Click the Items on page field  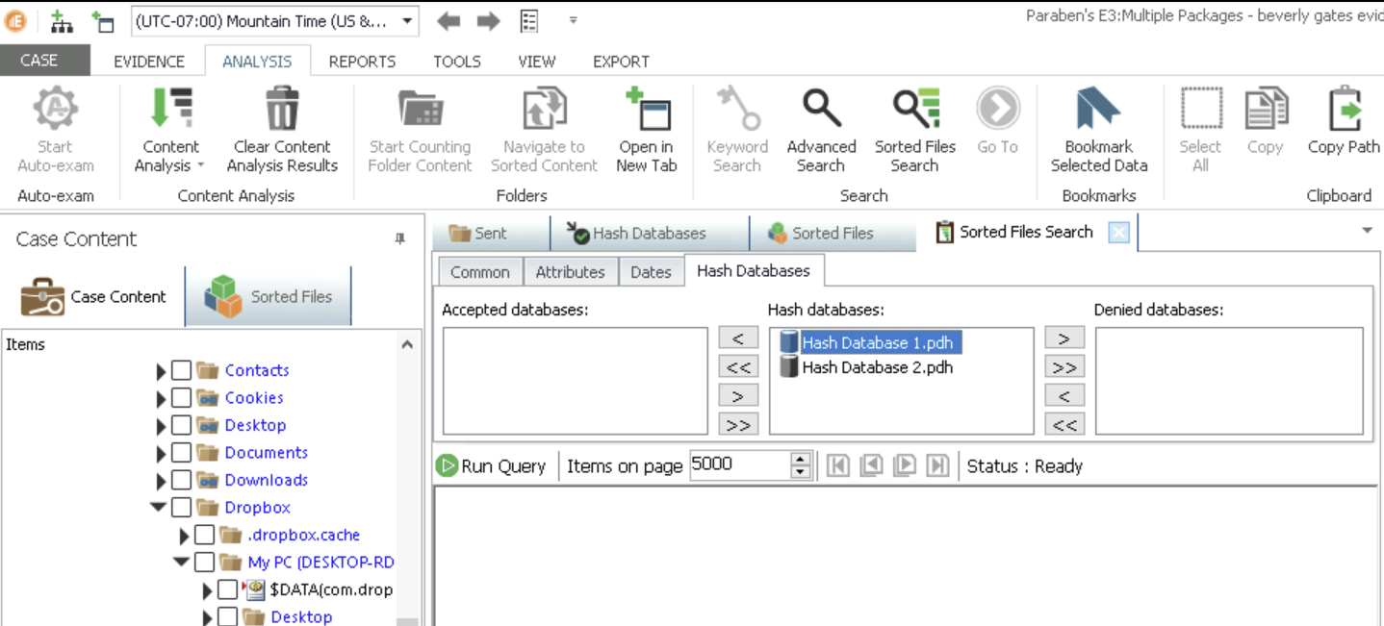pos(741,465)
